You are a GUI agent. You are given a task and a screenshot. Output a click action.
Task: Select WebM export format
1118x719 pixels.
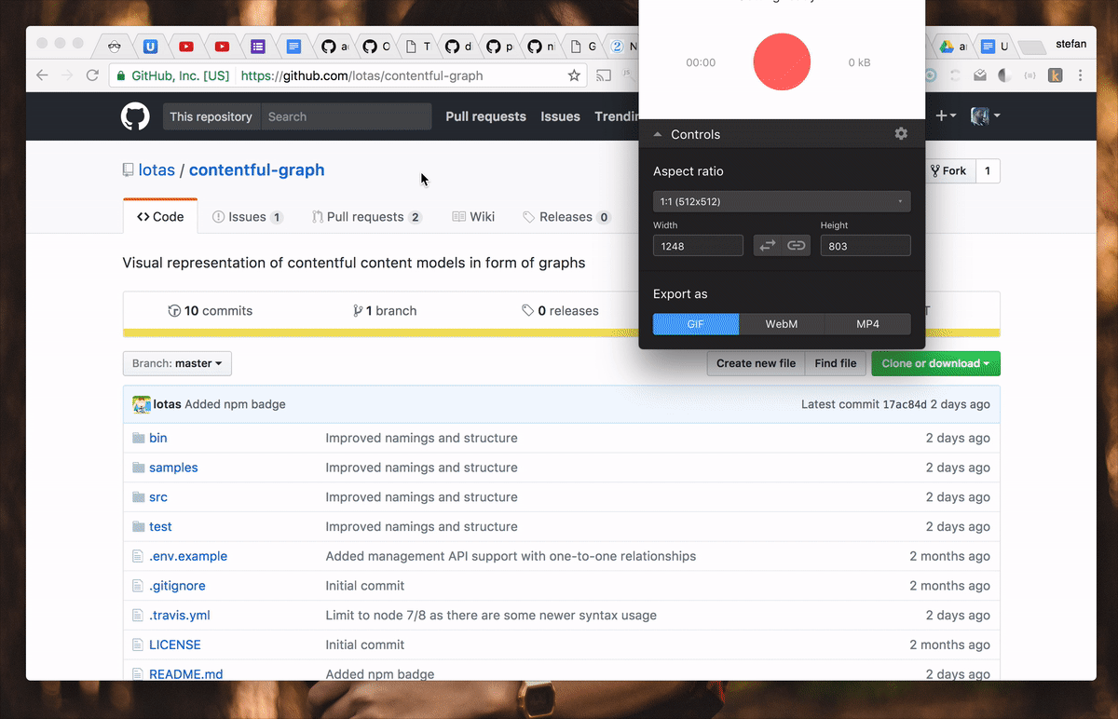coord(782,324)
